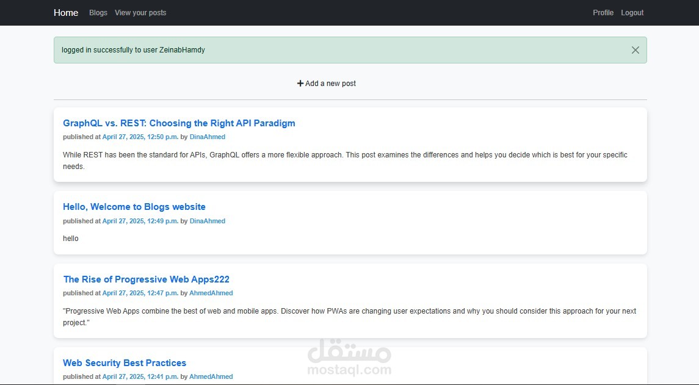Viewport: 699px width, 385px height.
Task: Dismiss the login success alert
Action: point(635,50)
